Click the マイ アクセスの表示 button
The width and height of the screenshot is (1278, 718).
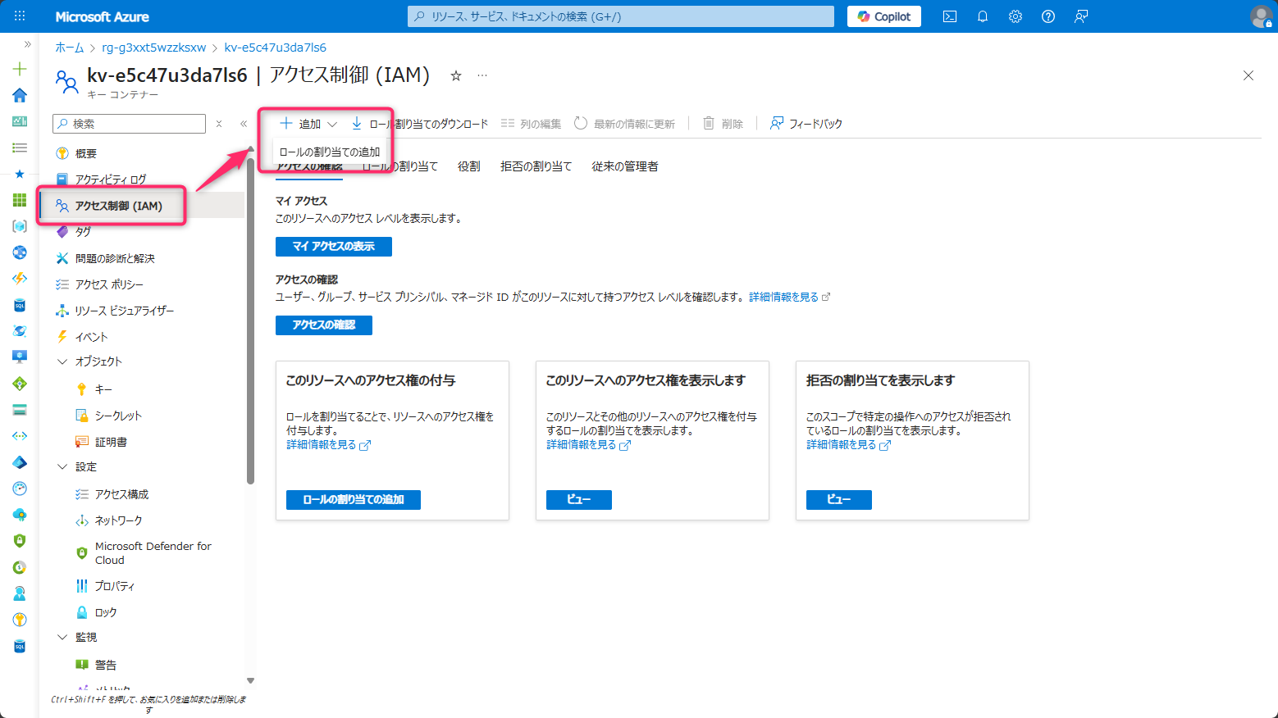click(x=333, y=247)
